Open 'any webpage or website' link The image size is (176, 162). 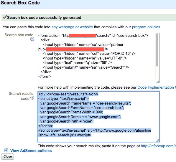tap(72, 27)
